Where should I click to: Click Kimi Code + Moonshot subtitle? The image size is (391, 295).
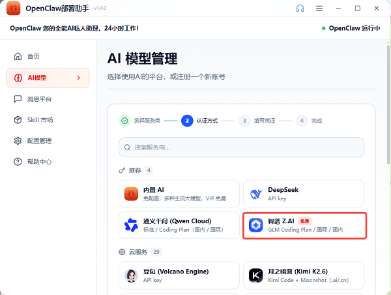[308, 280]
